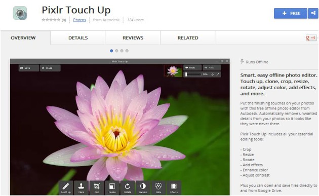The width and height of the screenshot is (319, 196).
Task: Select the Touch Up tool
Action: click(x=66, y=188)
